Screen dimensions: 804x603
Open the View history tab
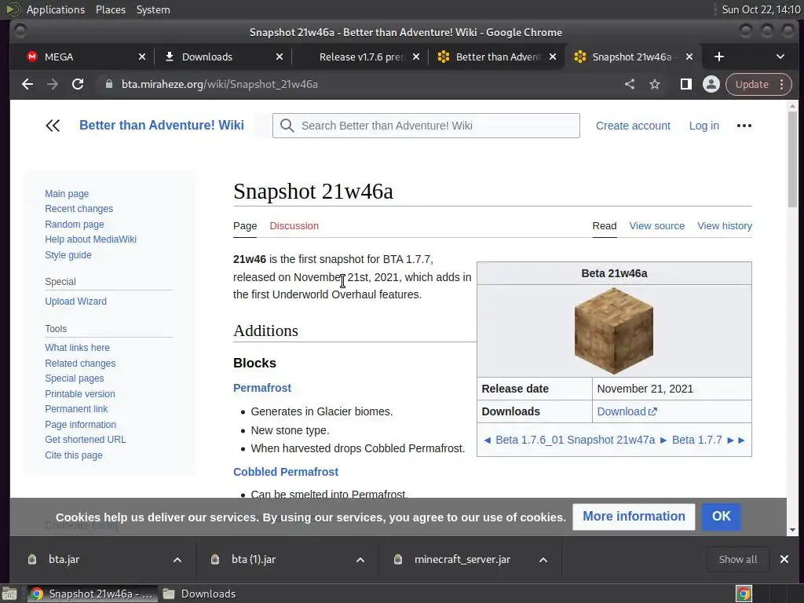[x=725, y=226]
